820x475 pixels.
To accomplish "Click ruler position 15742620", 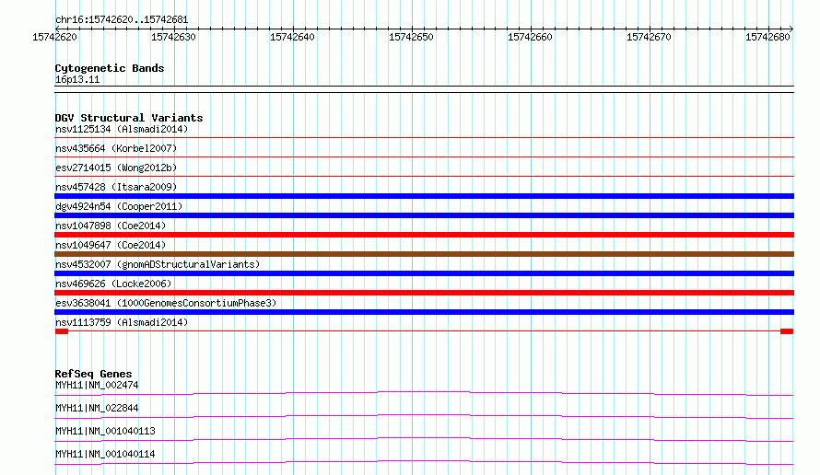I will click(x=54, y=37).
